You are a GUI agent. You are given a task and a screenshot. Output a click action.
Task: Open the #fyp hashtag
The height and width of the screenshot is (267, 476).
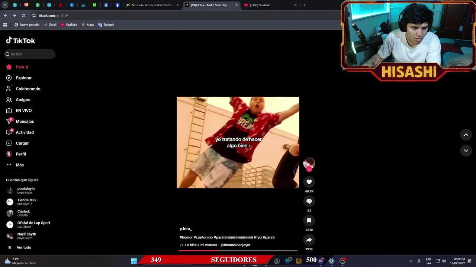coord(258,237)
